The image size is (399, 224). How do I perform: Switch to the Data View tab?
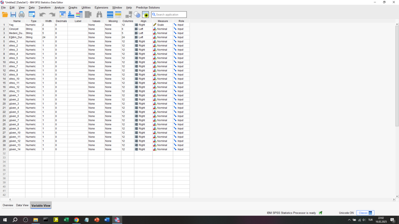pos(22,205)
